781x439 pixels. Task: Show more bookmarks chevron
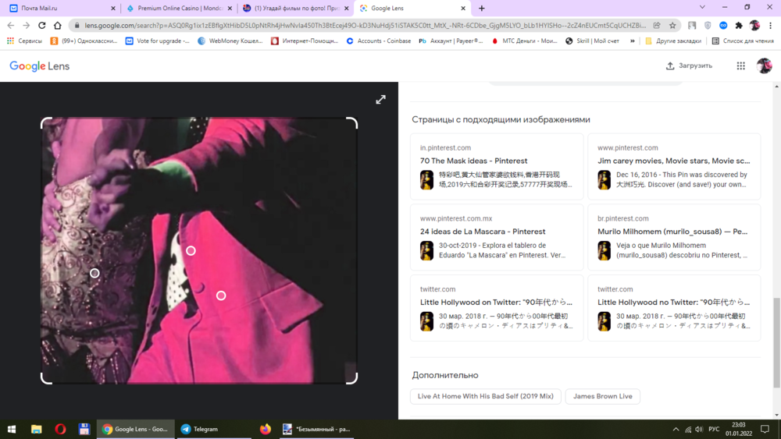633,41
